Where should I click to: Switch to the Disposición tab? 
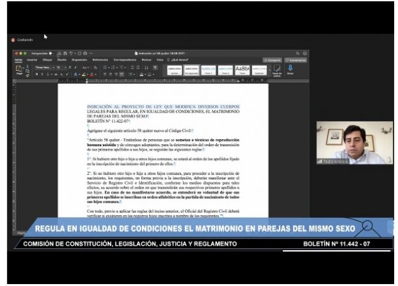click(79, 60)
